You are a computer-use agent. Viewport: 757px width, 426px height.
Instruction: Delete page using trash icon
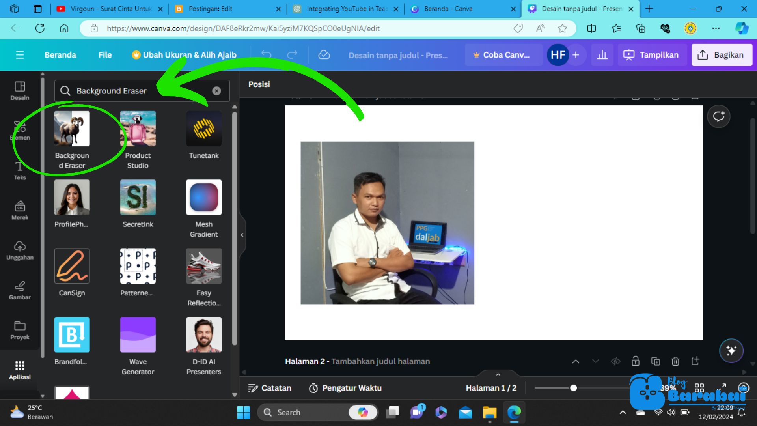(675, 361)
